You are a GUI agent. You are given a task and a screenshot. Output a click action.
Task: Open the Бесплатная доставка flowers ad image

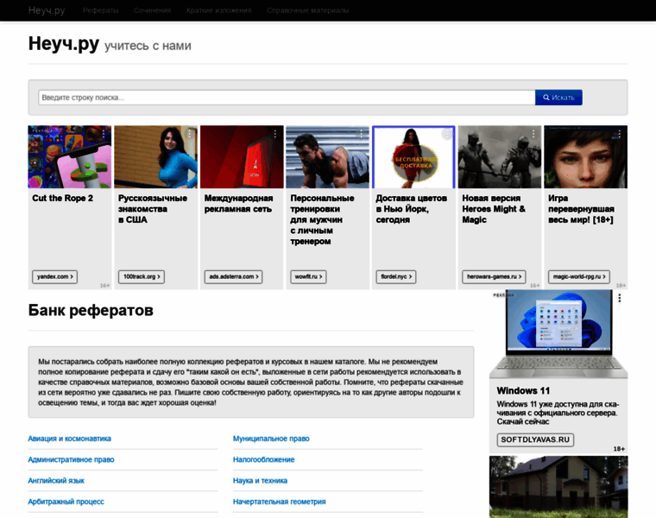coord(413,157)
